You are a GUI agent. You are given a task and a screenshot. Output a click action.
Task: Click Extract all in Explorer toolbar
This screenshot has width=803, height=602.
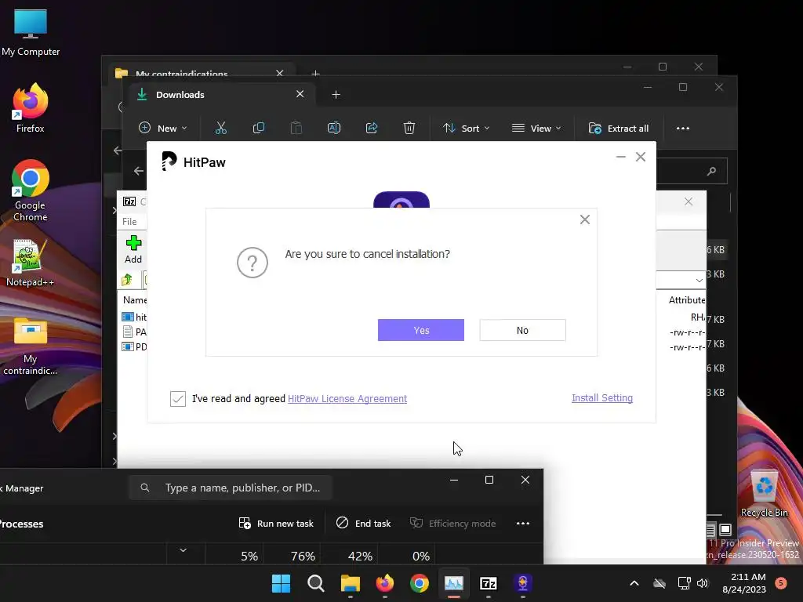coord(619,128)
